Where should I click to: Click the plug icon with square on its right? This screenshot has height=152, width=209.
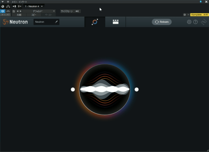[x=20, y=6]
